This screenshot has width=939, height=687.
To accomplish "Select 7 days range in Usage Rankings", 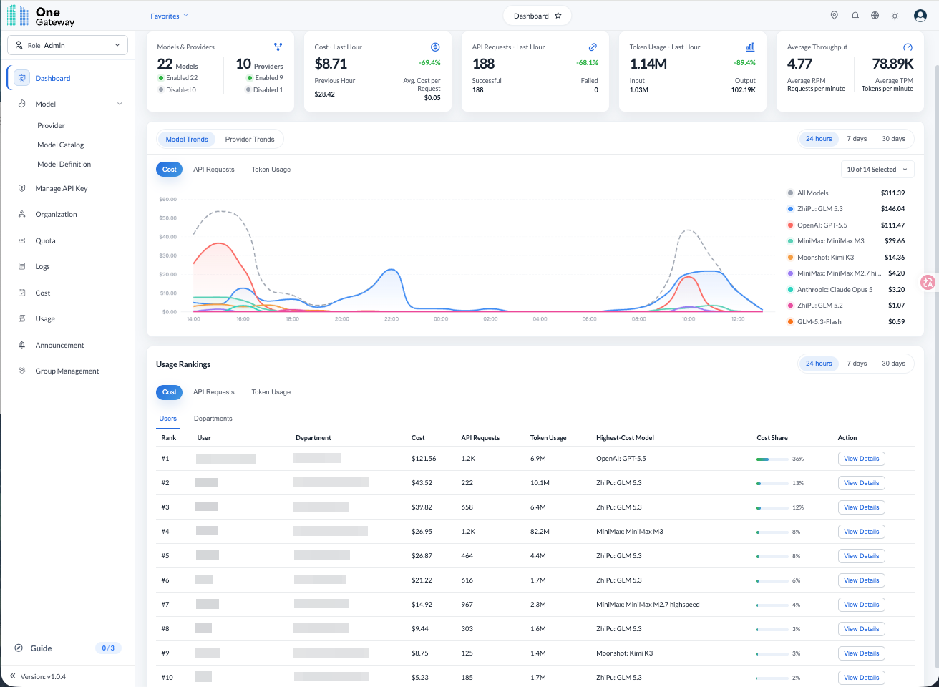I will point(857,364).
